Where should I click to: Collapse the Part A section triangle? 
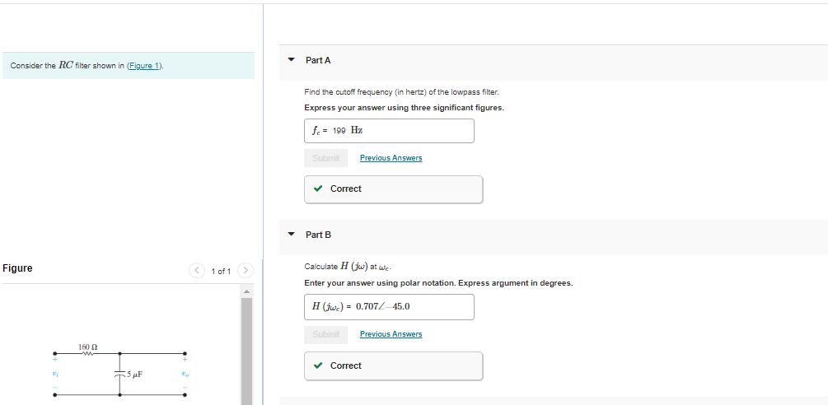[291, 60]
